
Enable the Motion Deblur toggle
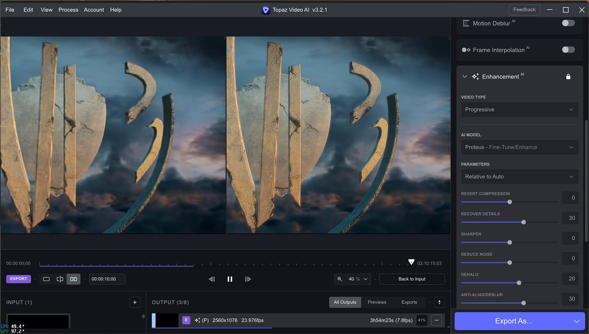pyautogui.click(x=568, y=23)
